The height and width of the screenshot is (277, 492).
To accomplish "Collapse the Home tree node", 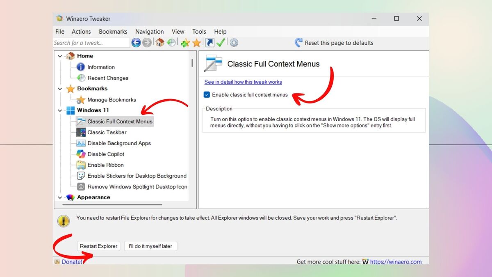I will click(60, 56).
